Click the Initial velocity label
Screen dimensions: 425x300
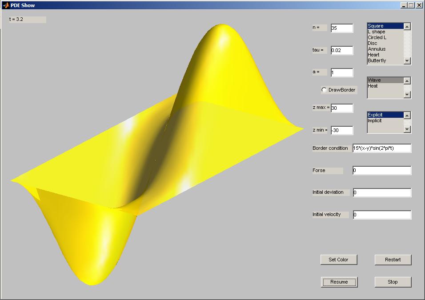[x=327, y=214]
